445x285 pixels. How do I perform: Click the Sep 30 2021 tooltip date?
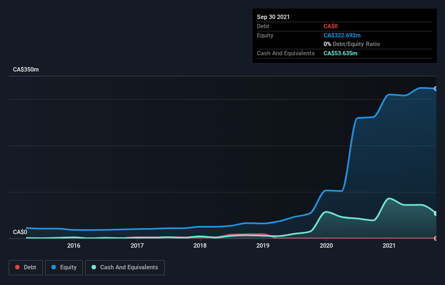click(x=273, y=17)
